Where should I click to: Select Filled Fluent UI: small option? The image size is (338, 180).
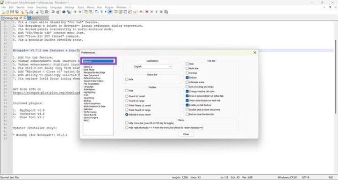pos(127,105)
